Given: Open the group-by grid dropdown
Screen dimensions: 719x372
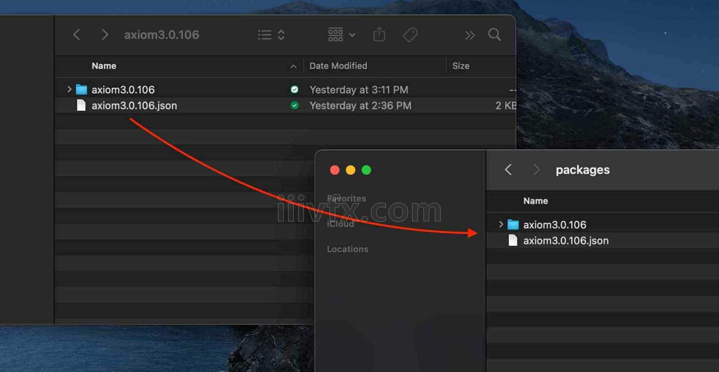Looking at the screenshot, I should click(x=341, y=35).
